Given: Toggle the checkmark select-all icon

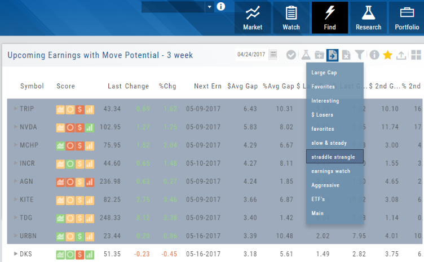Looking at the screenshot, I should click(291, 55).
